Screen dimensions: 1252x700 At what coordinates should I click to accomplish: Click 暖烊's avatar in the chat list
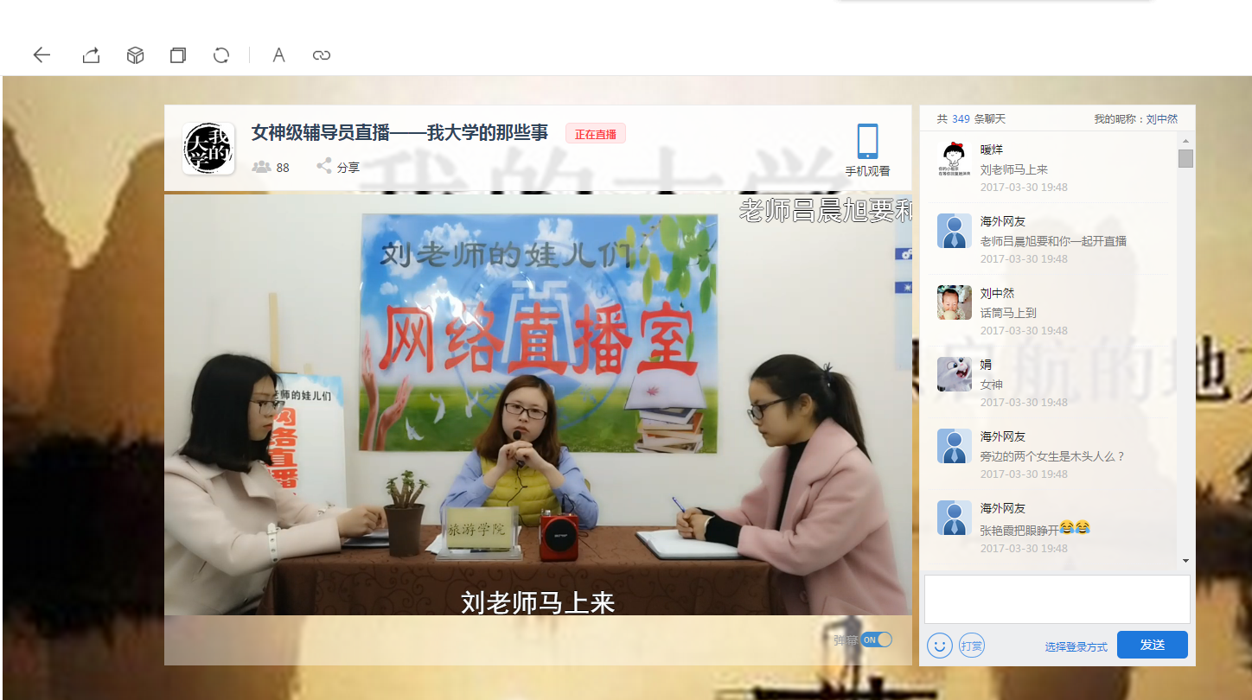(x=955, y=159)
